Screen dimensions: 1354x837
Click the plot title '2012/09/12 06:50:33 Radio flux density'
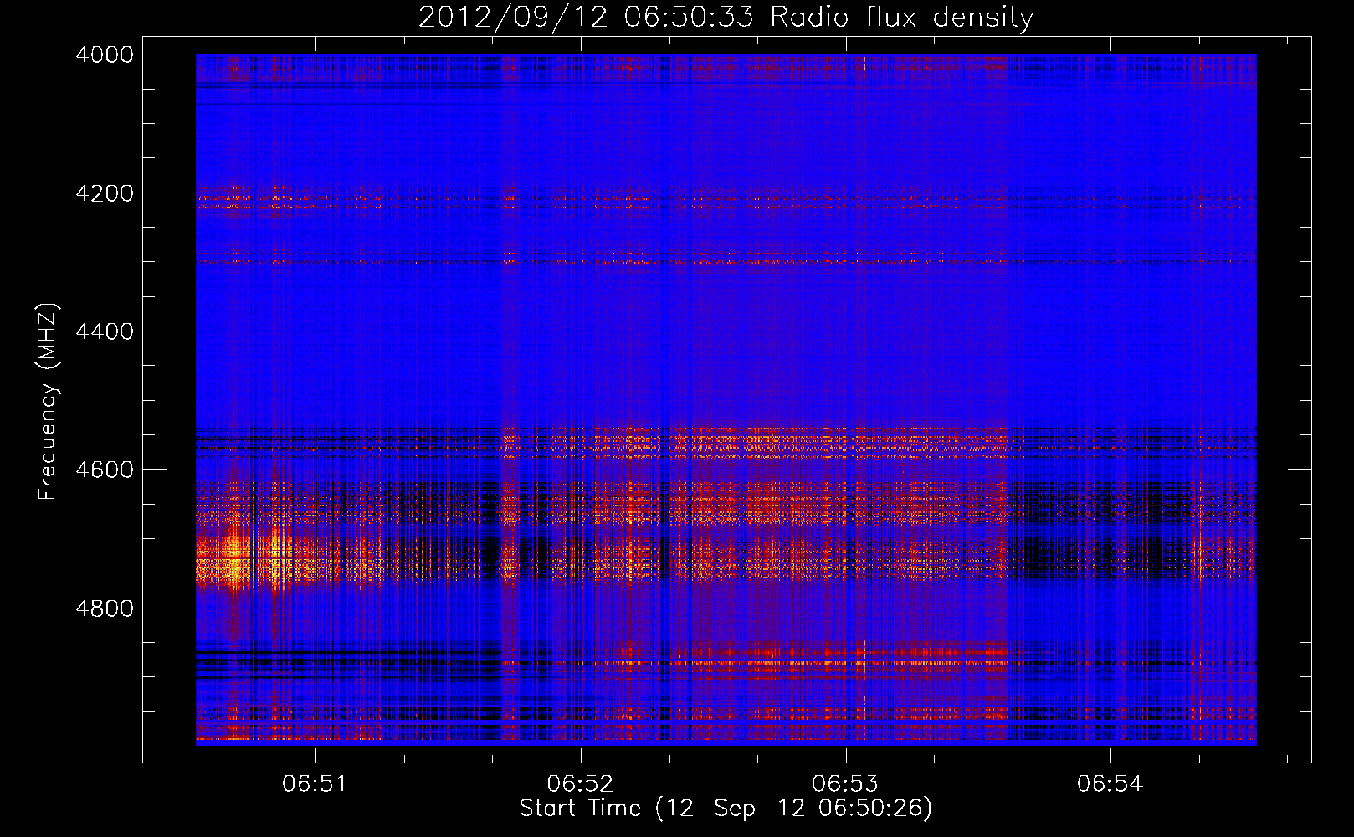(726, 17)
